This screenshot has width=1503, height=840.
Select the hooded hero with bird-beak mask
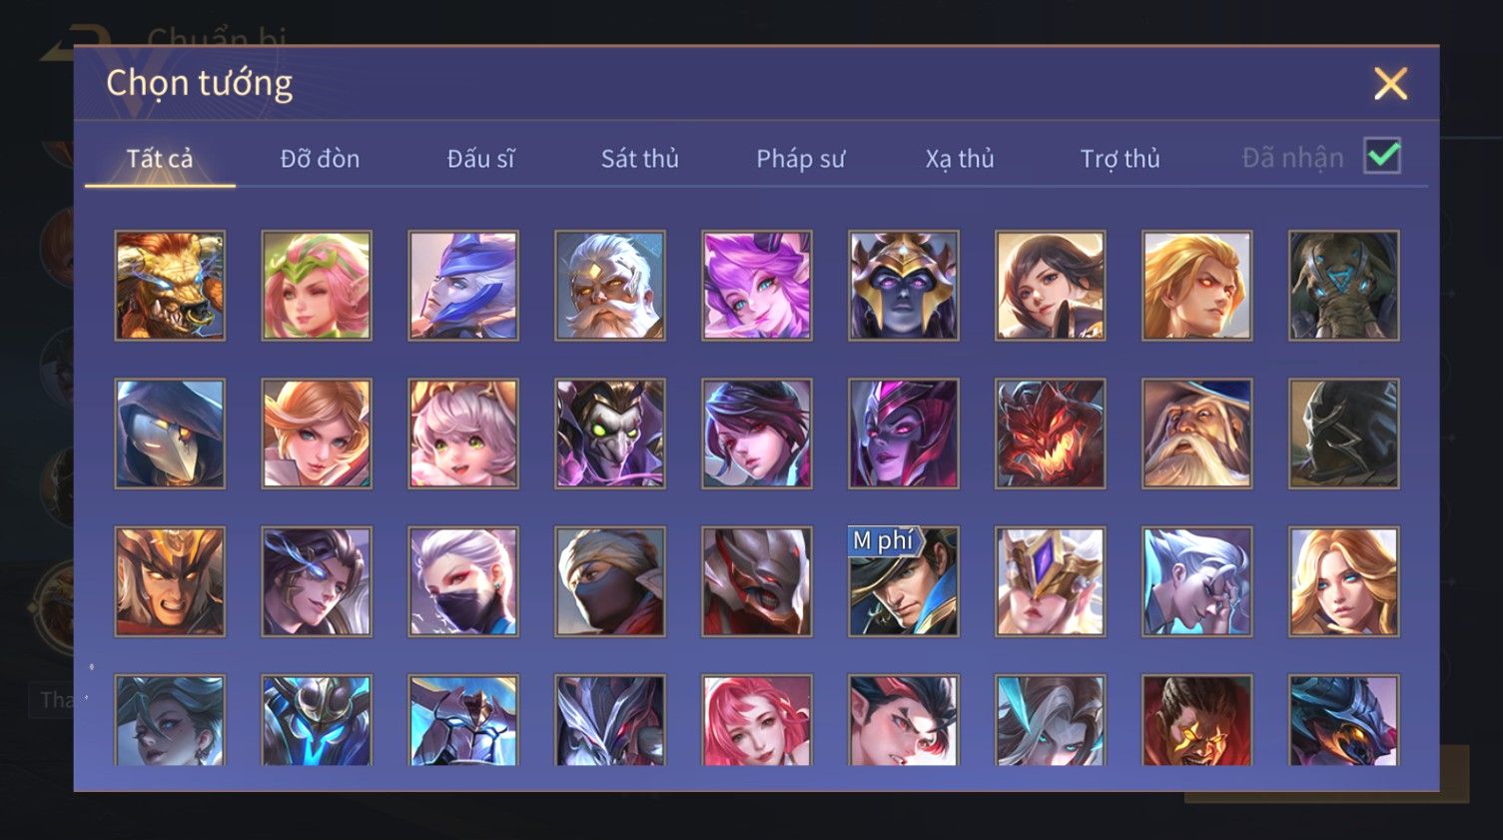click(170, 433)
